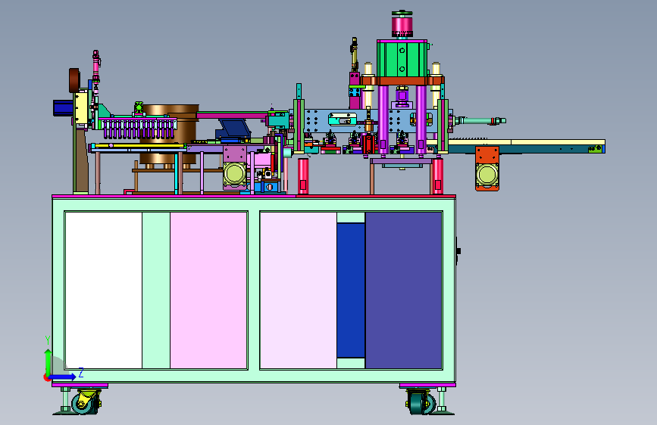Pick the mint green strip between white and pink doors

[156, 290]
